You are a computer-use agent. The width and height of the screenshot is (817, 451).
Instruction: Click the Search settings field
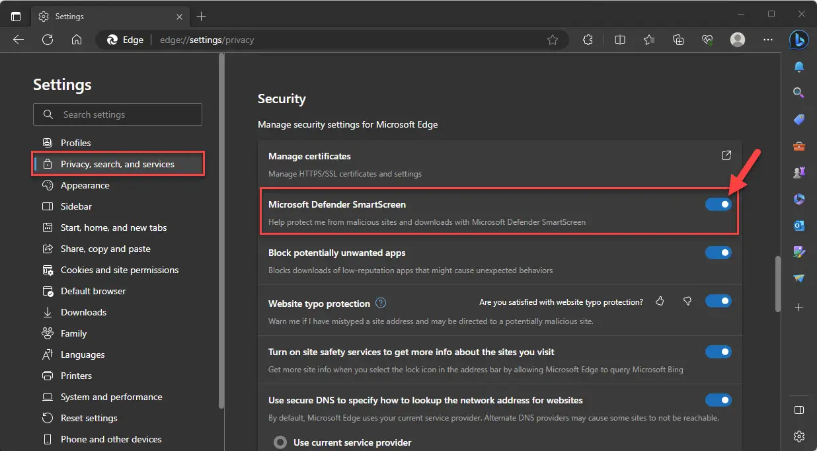[118, 114]
